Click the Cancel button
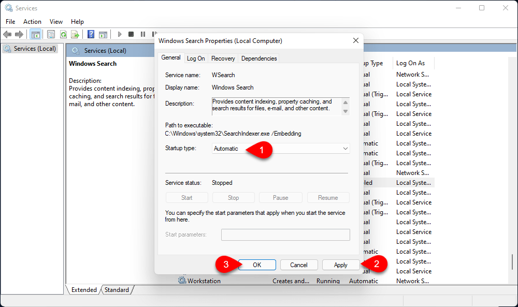This screenshot has width=518, height=307. click(299, 265)
